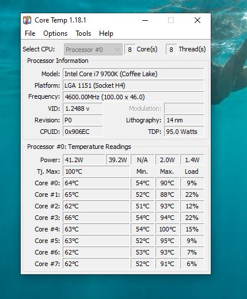Click the greyed-out maximize button
The height and width of the screenshot is (299, 247).
pyautogui.click(x=171, y=20)
